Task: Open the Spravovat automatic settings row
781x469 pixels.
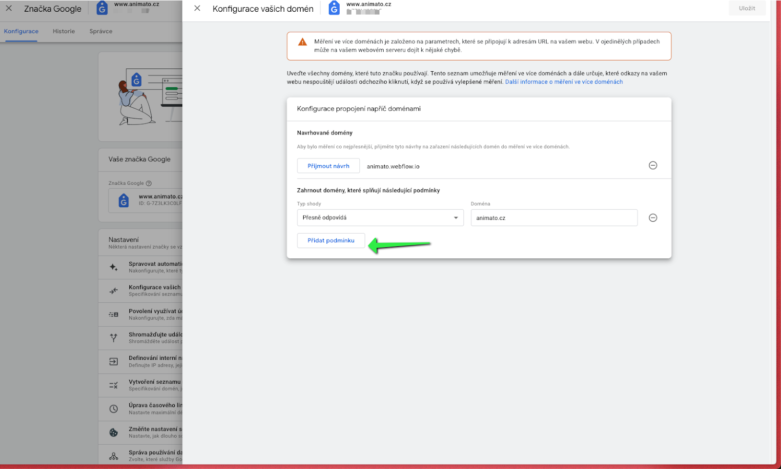Action: click(141, 267)
